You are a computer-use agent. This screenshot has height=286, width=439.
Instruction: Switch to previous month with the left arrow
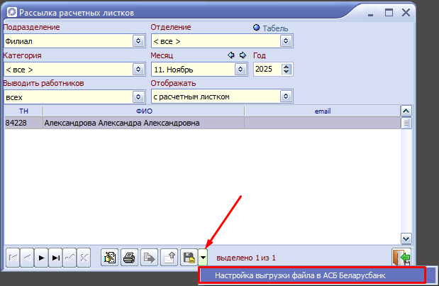tap(230, 55)
